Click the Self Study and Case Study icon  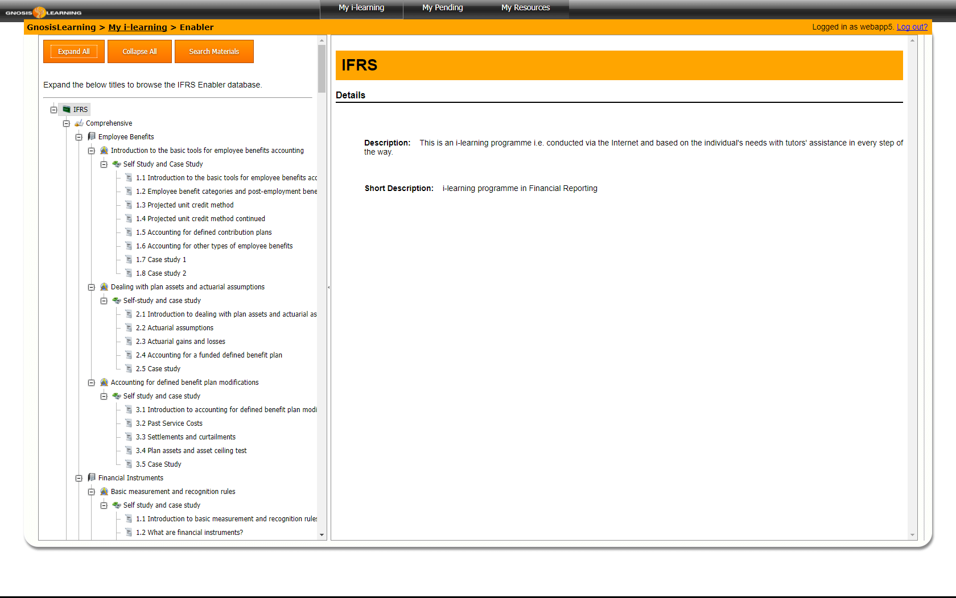117,164
